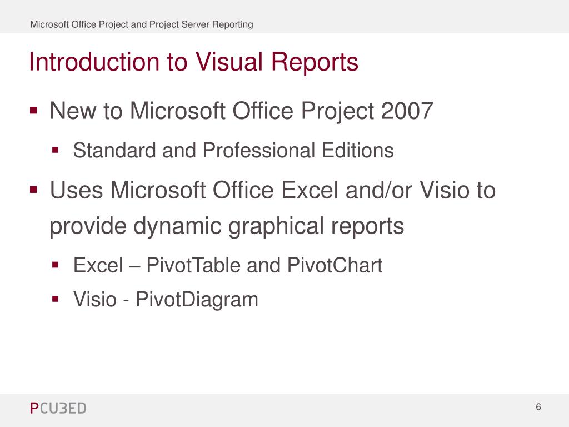Image resolution: width=569 pixels, height=427 pixels.
Task: Click the word Reports in the title
Action: (315, 62)
